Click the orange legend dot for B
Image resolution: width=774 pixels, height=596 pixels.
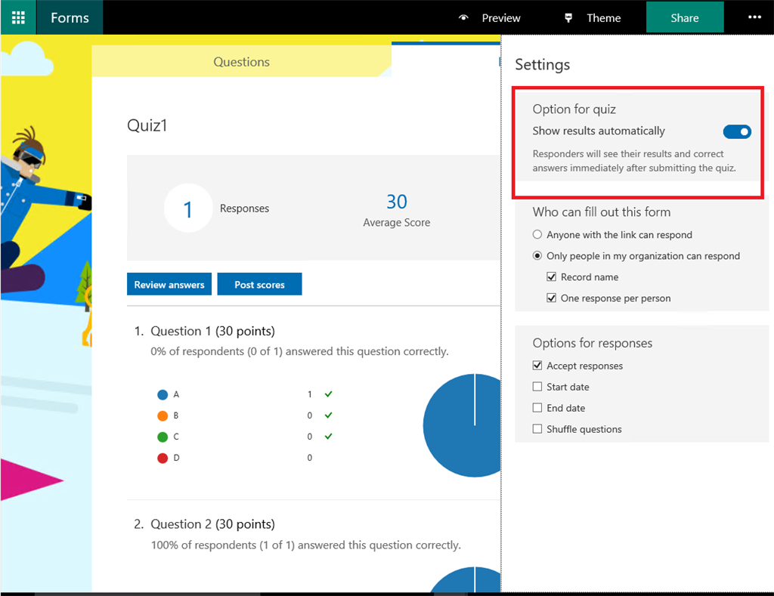click(163, 416)
